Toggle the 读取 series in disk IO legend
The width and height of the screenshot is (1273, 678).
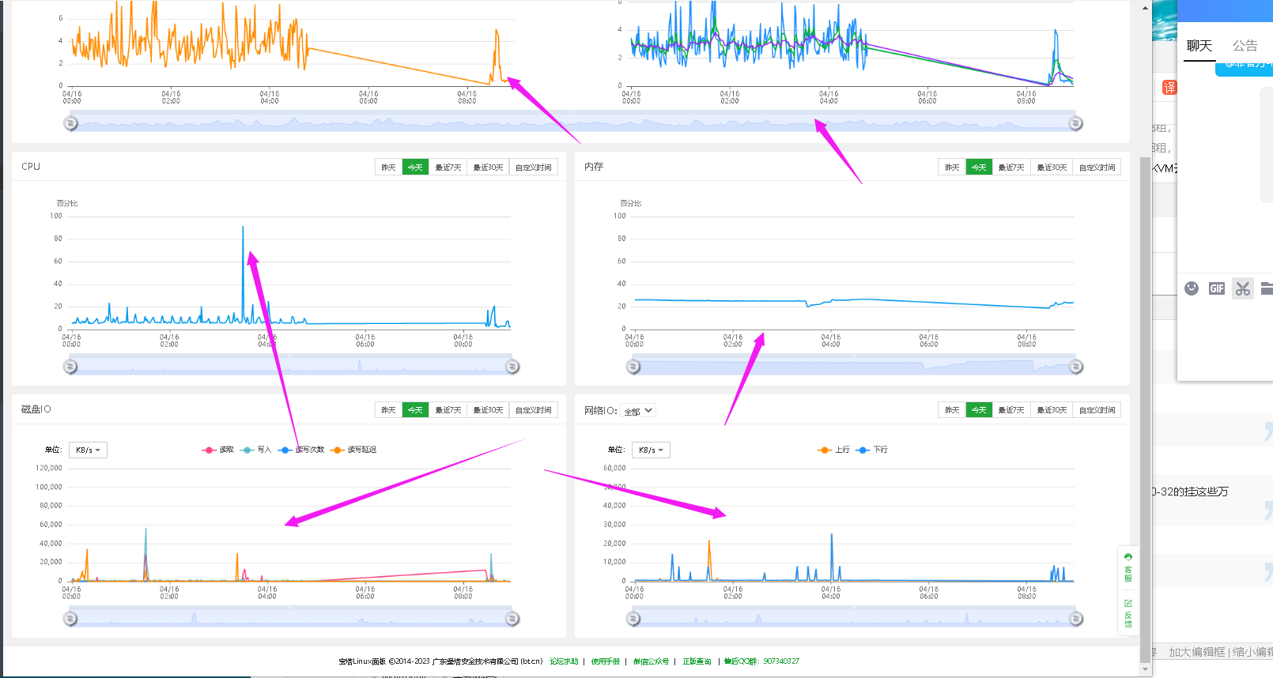click(218, 450)
